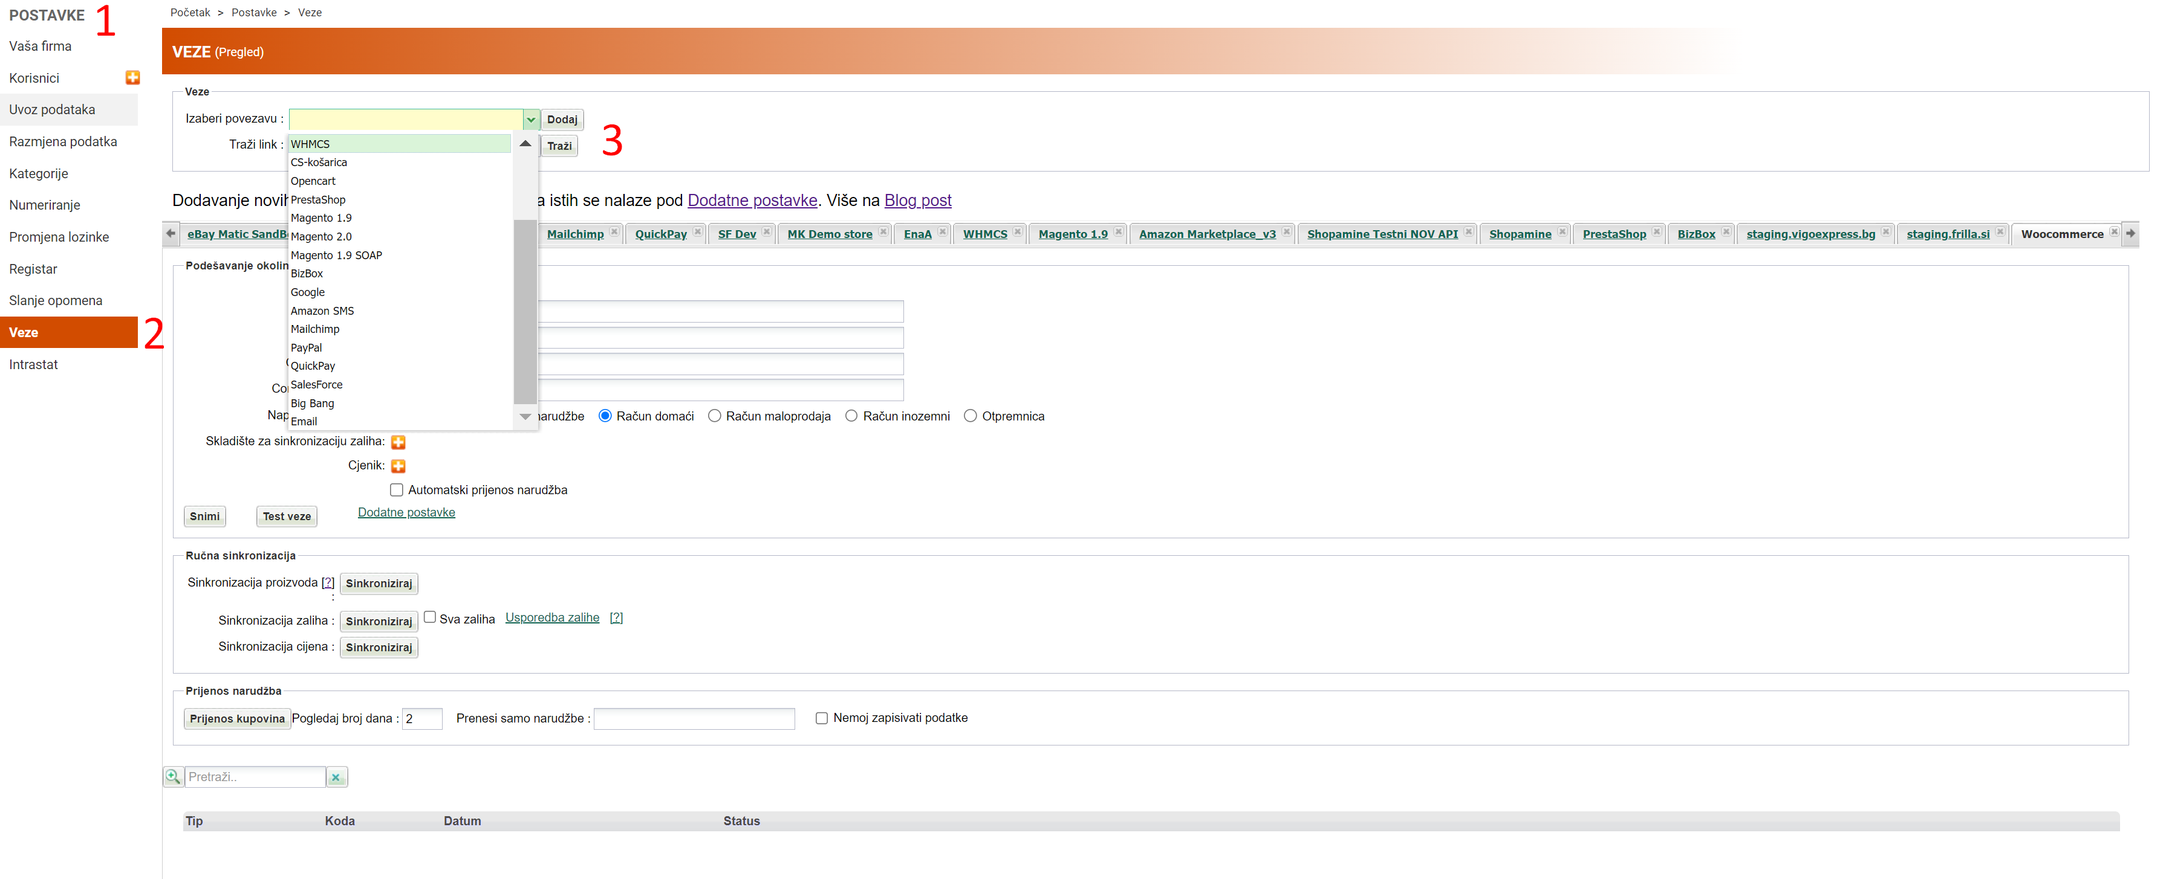The height and width of the screenshot is (879, 2163).
Task: Choose PrestaShop from dropdown list
Action: [x=318, y=199]
